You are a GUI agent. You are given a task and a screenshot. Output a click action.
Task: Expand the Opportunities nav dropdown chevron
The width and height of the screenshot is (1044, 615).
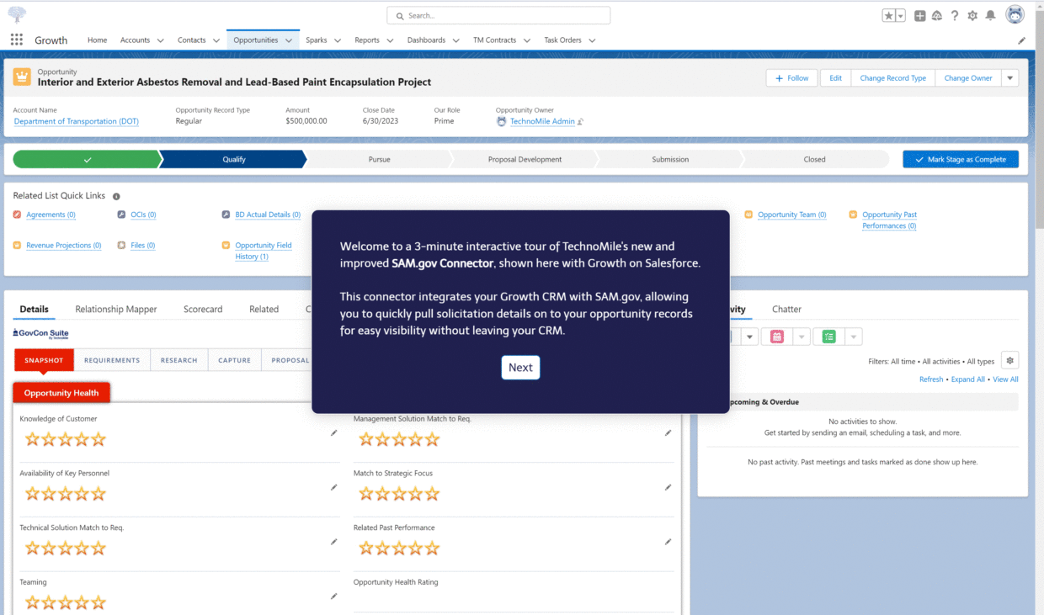click(x=289, y=40)
